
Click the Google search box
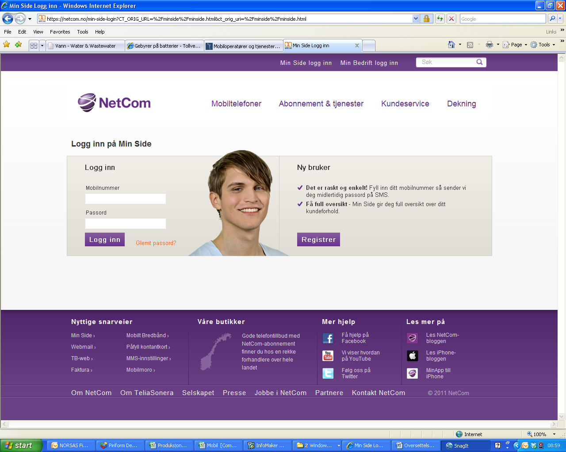(x=503, y=19)
